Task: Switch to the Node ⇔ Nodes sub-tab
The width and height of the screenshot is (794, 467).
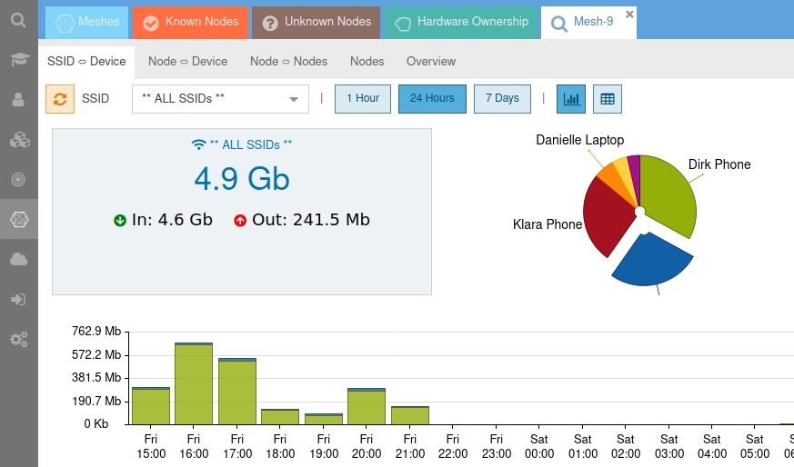Action: [x=288, y=62]
